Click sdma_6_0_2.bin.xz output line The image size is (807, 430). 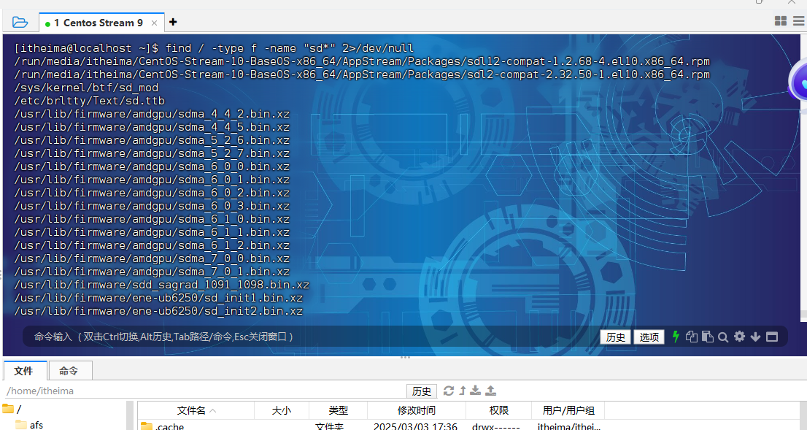click(152, 193)
